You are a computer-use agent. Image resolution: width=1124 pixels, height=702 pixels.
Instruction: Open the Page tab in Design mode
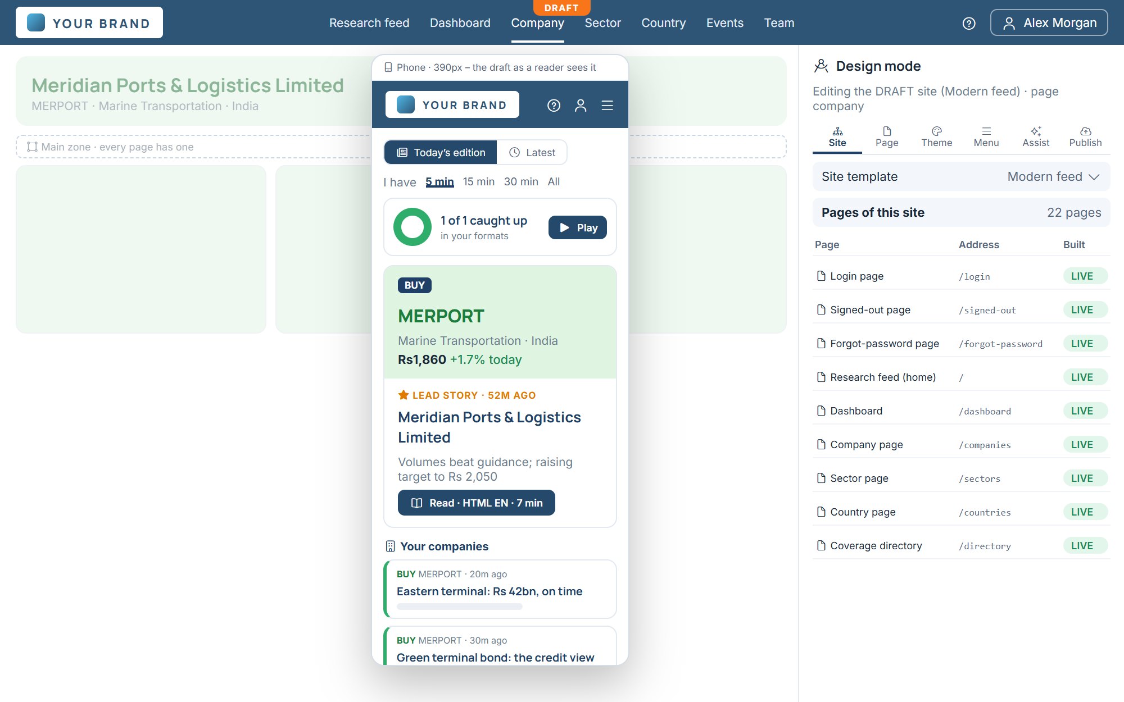point(887,138)
